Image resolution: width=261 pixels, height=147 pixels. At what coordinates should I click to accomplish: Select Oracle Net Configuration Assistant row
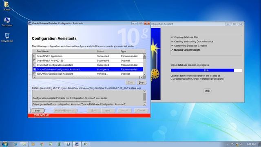point(88,65)
